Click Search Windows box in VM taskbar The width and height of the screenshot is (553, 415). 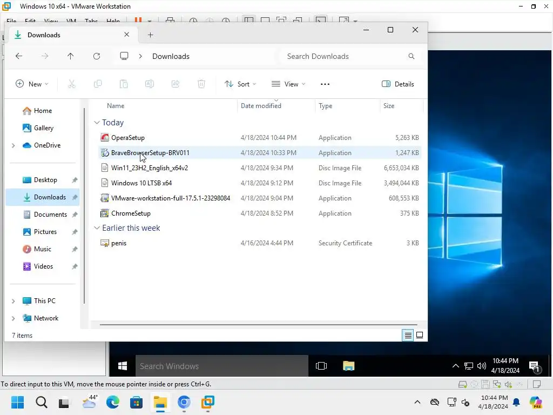click(x=222, y=366)
